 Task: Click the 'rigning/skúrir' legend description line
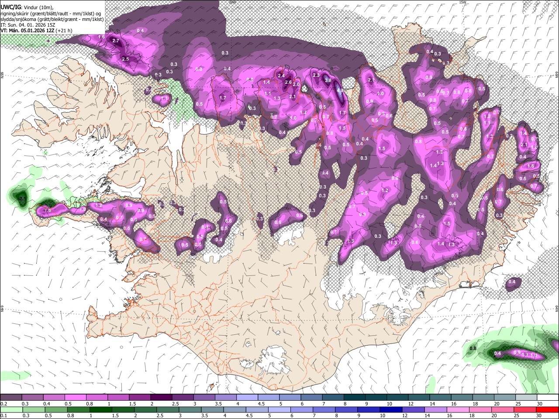pyautogui.click(x=50, y=14)
